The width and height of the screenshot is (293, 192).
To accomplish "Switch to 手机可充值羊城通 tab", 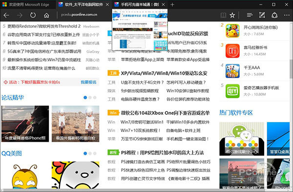I will 140,5.
